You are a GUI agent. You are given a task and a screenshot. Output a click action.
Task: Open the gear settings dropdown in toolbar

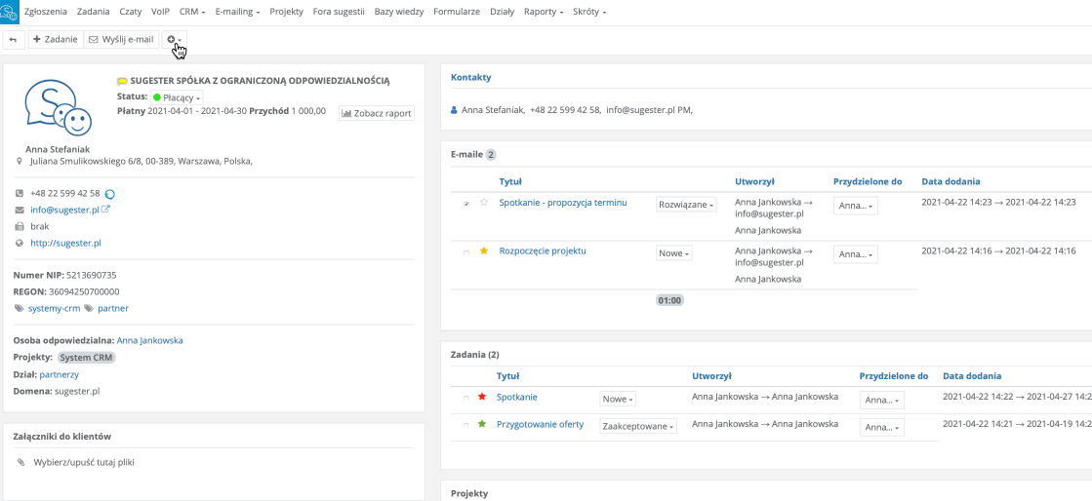point(174,40)
